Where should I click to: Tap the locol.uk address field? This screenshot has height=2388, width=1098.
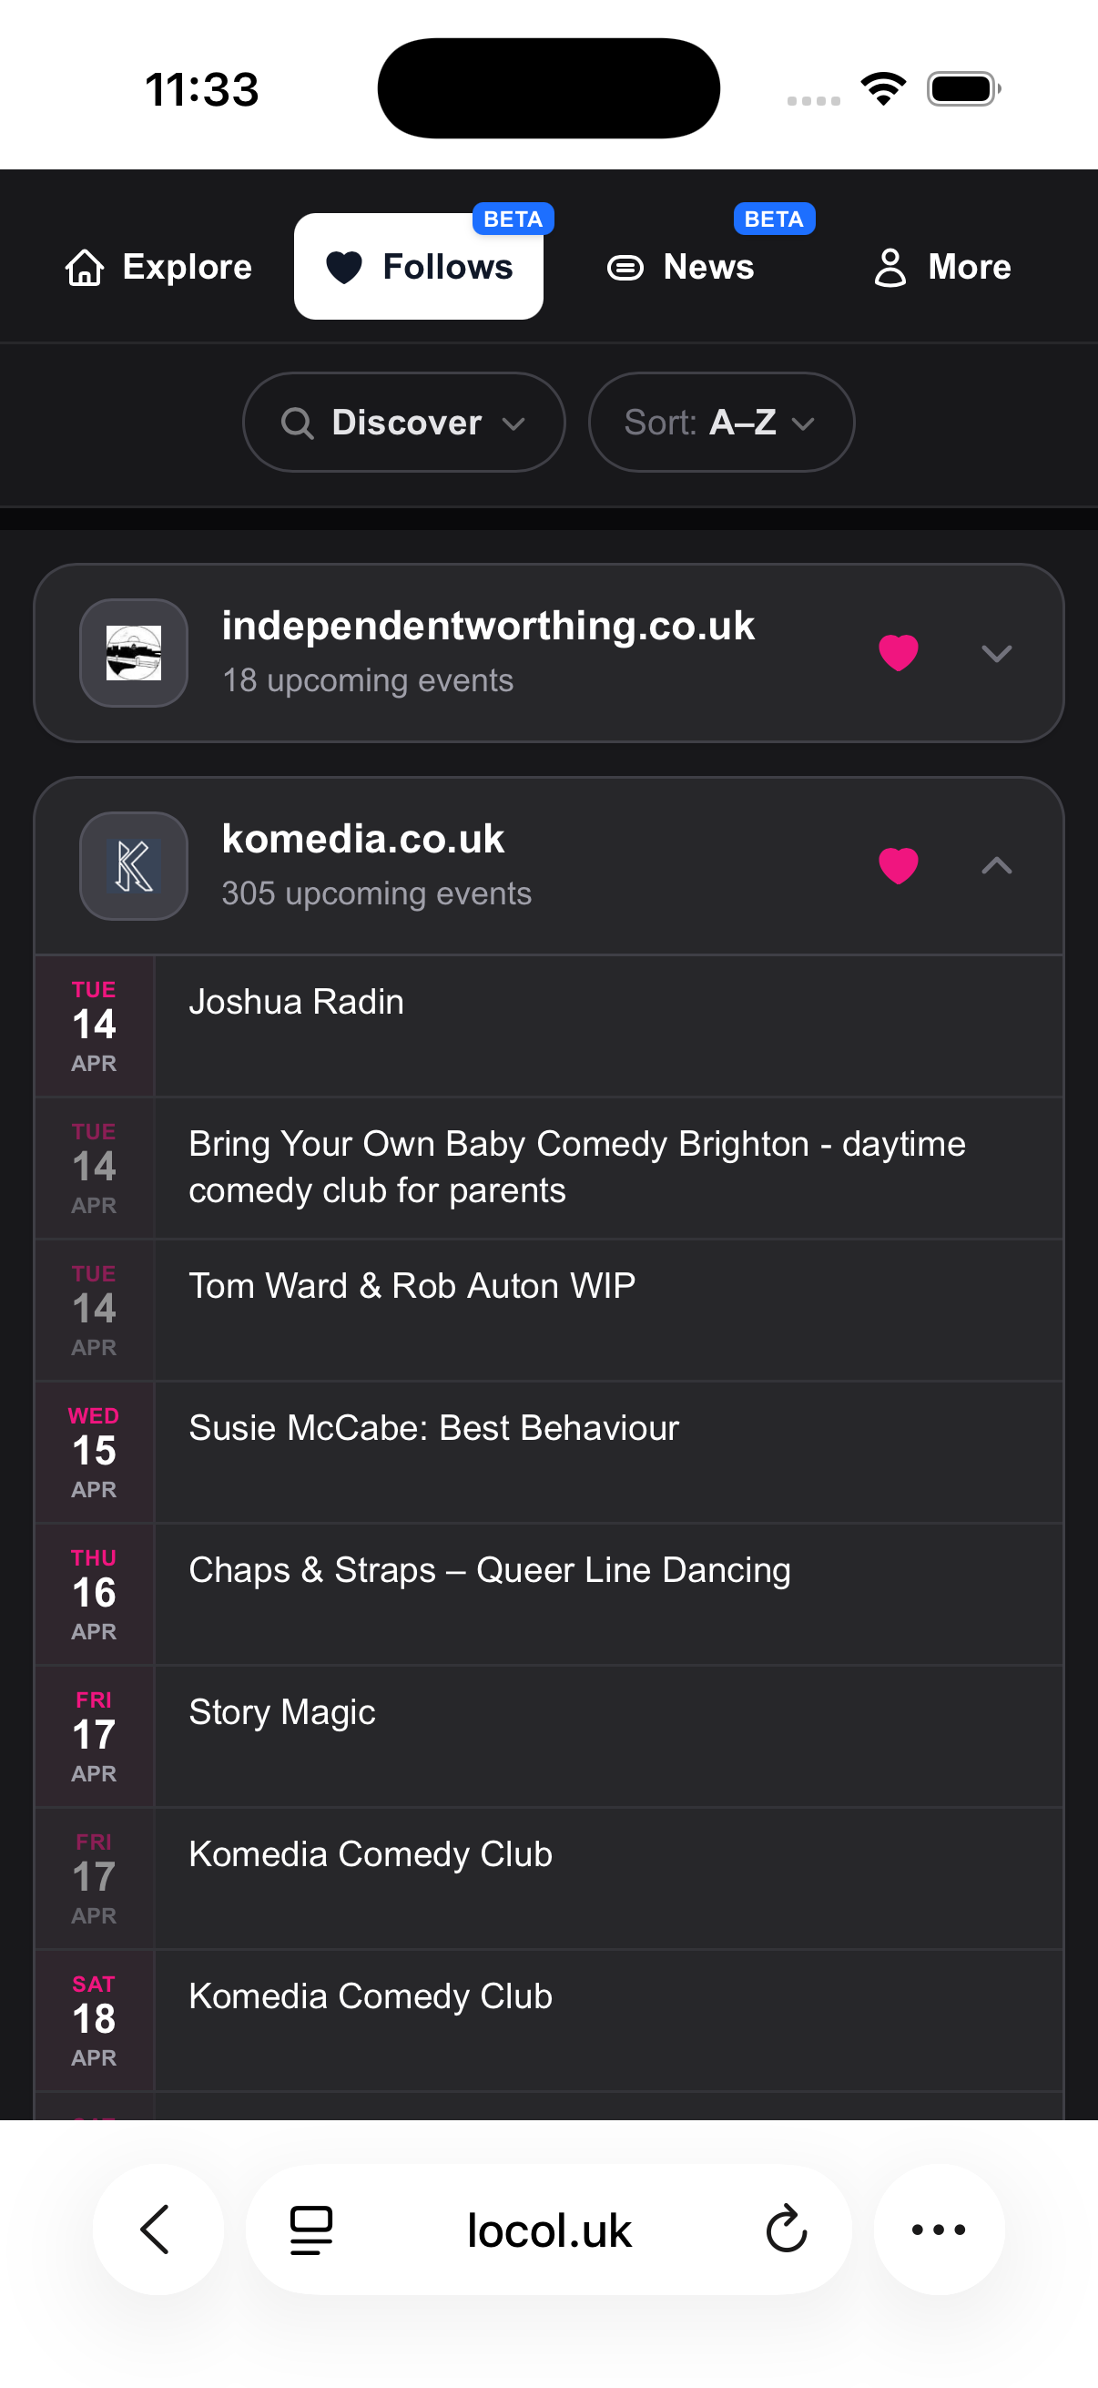(548, 2230)
